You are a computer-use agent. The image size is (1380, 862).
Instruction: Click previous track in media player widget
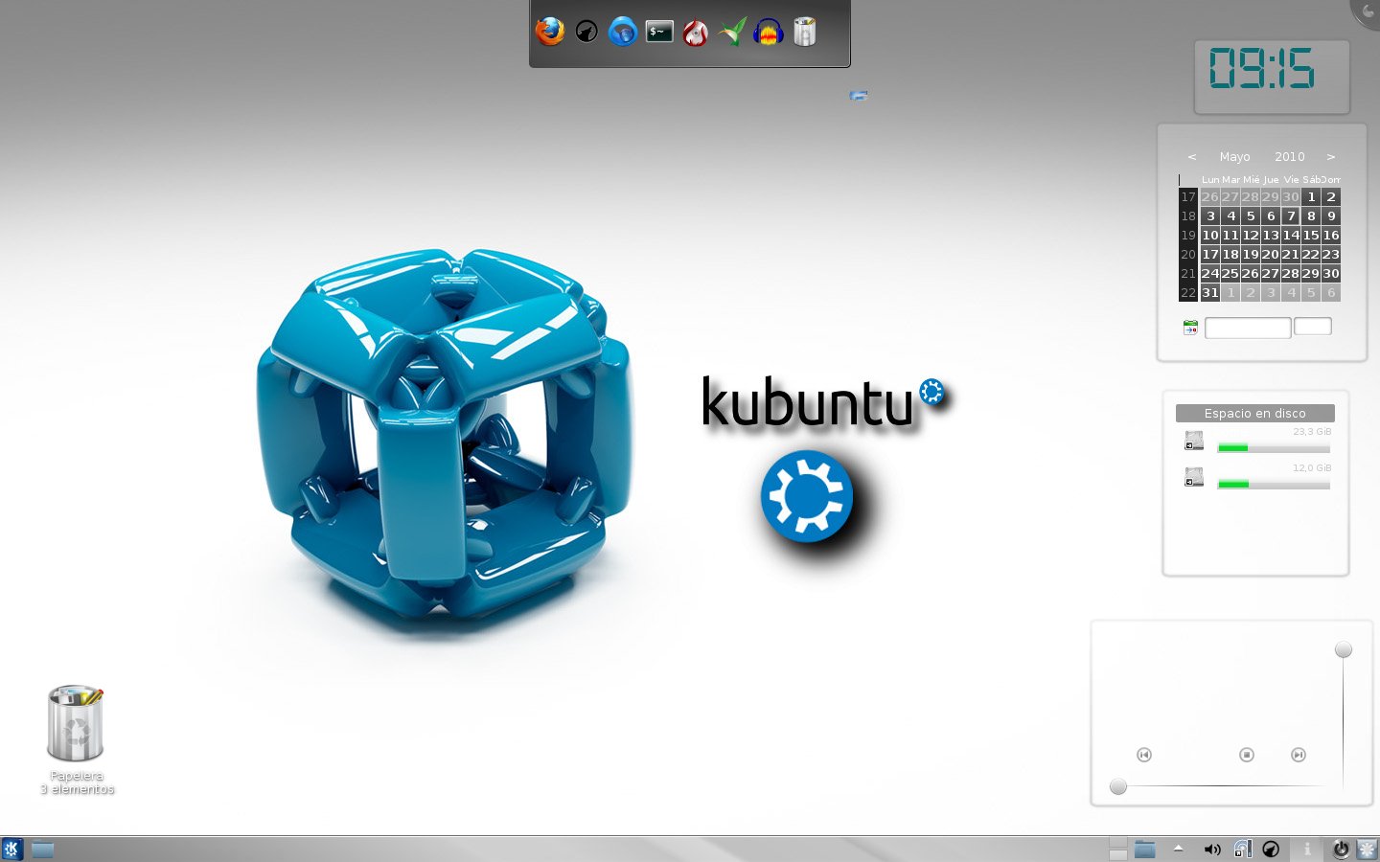point(1144,755)
